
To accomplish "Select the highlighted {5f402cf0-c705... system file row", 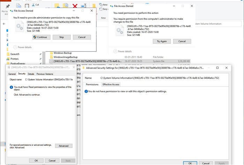I will click(x=120, y=61).
